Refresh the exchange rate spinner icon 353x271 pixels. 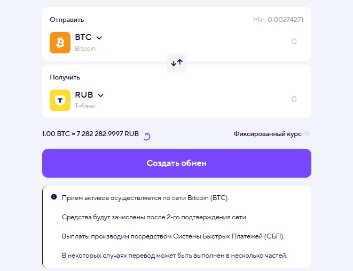tap(147, 136)
